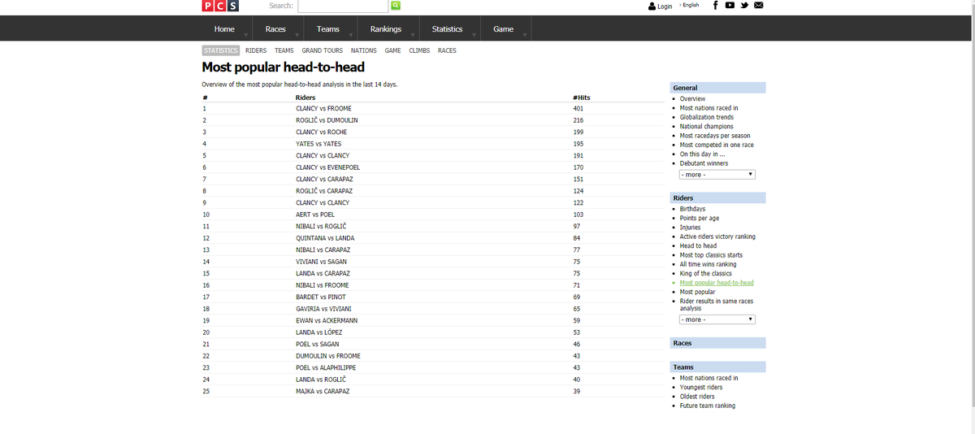Open Rider results in same races analysis
The width and height of the screenshot is (975, 434).
click(716, 305)
